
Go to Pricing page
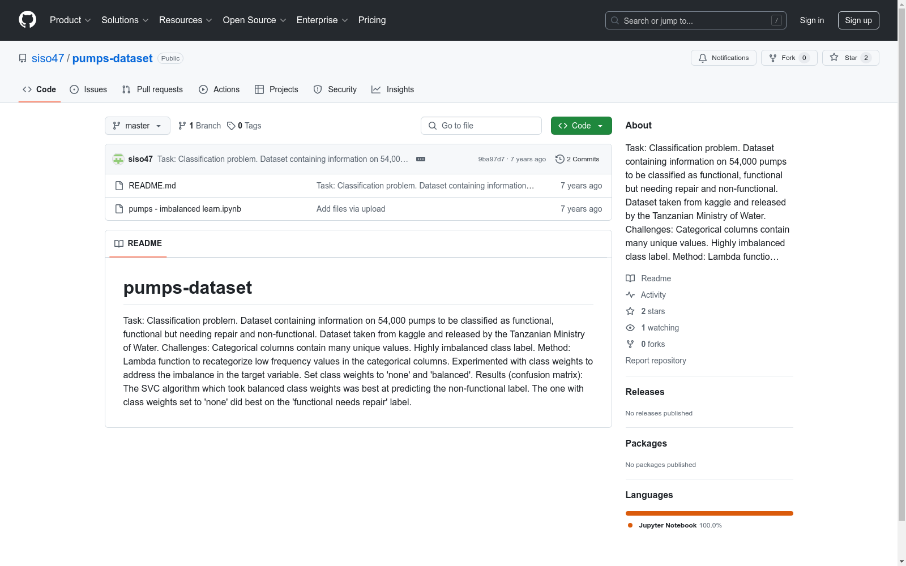click(x=372, y=20)
